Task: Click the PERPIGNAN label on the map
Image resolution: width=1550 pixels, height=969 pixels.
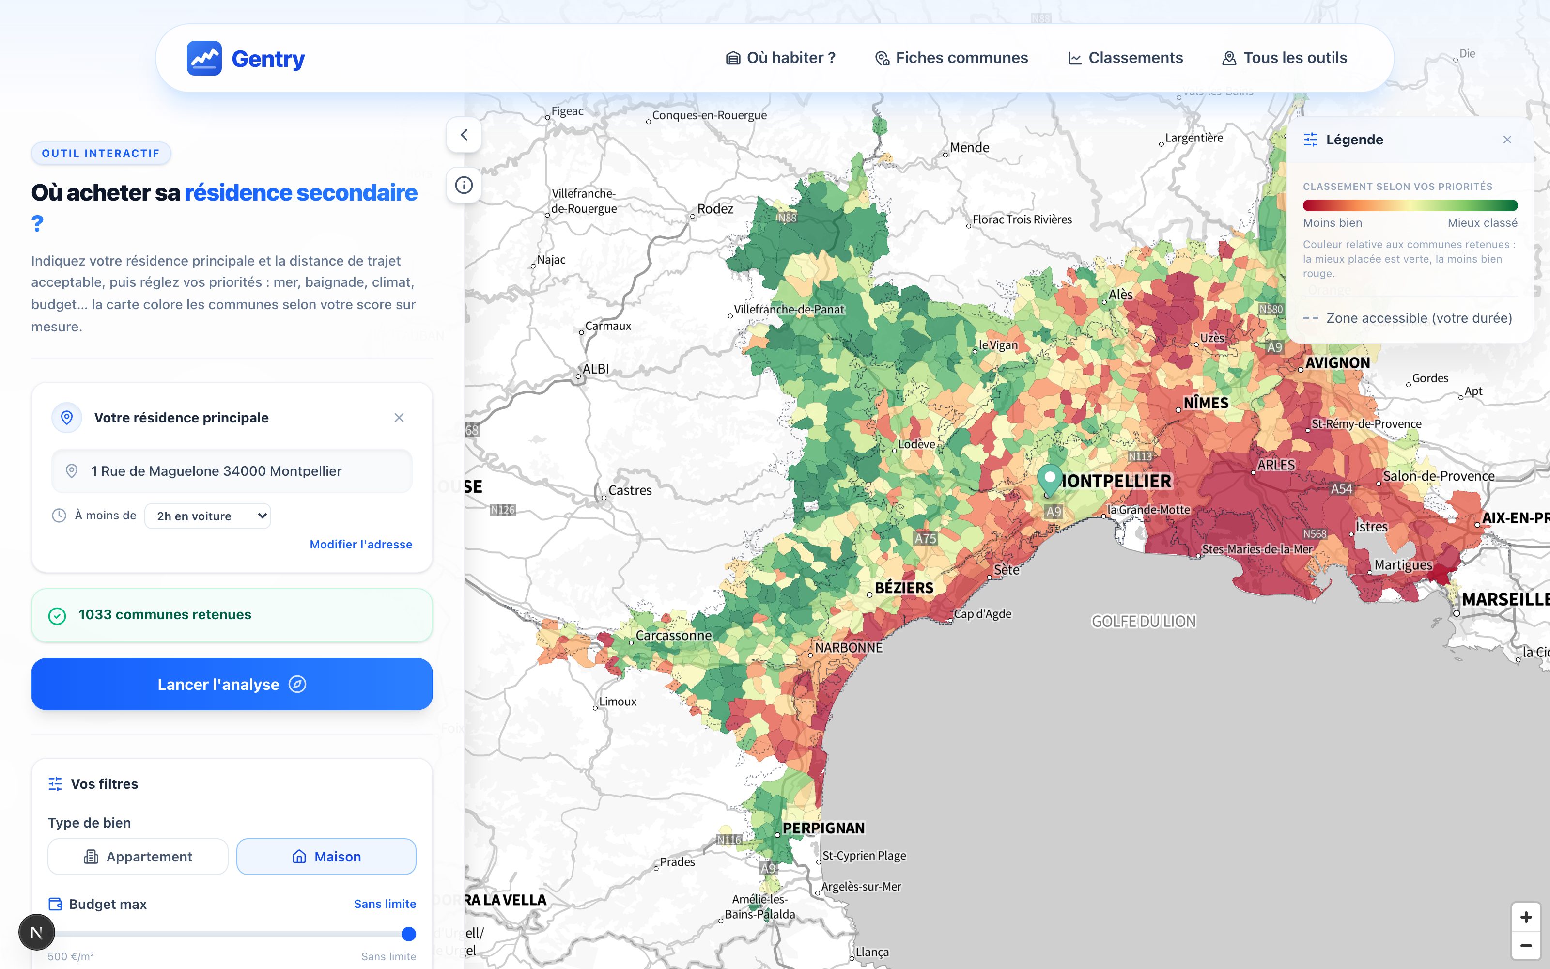Action: pos(823,828)
